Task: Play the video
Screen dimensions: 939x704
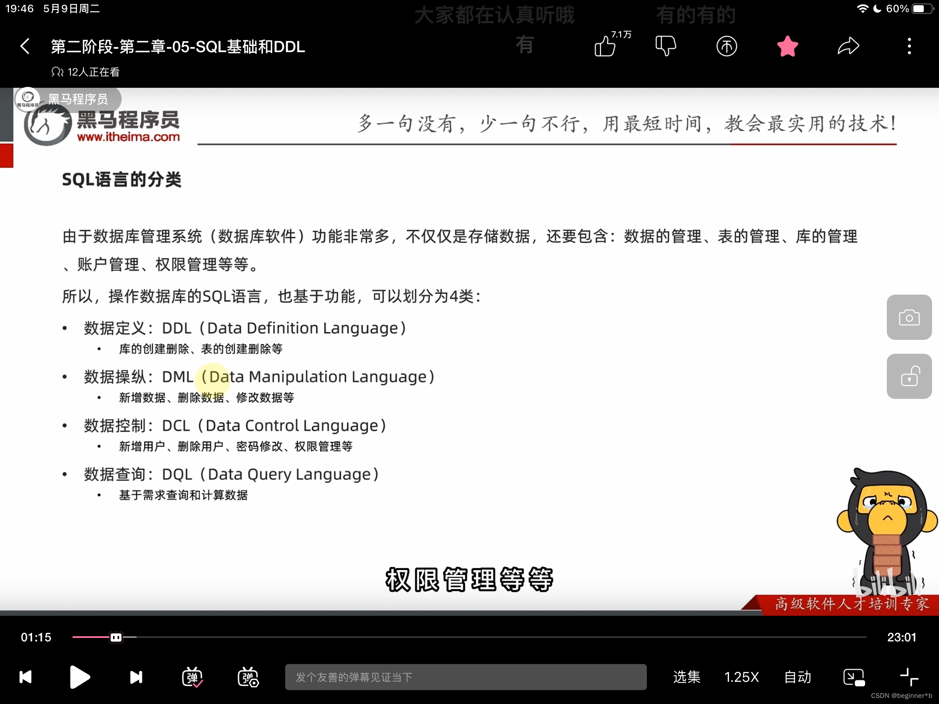Action: (80, 677)
